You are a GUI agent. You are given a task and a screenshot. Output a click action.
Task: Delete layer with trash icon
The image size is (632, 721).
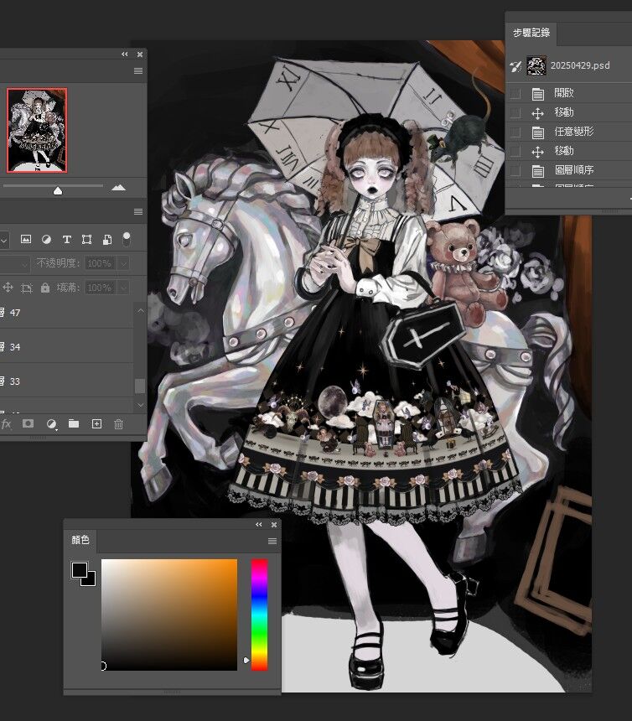coord(118,424)
